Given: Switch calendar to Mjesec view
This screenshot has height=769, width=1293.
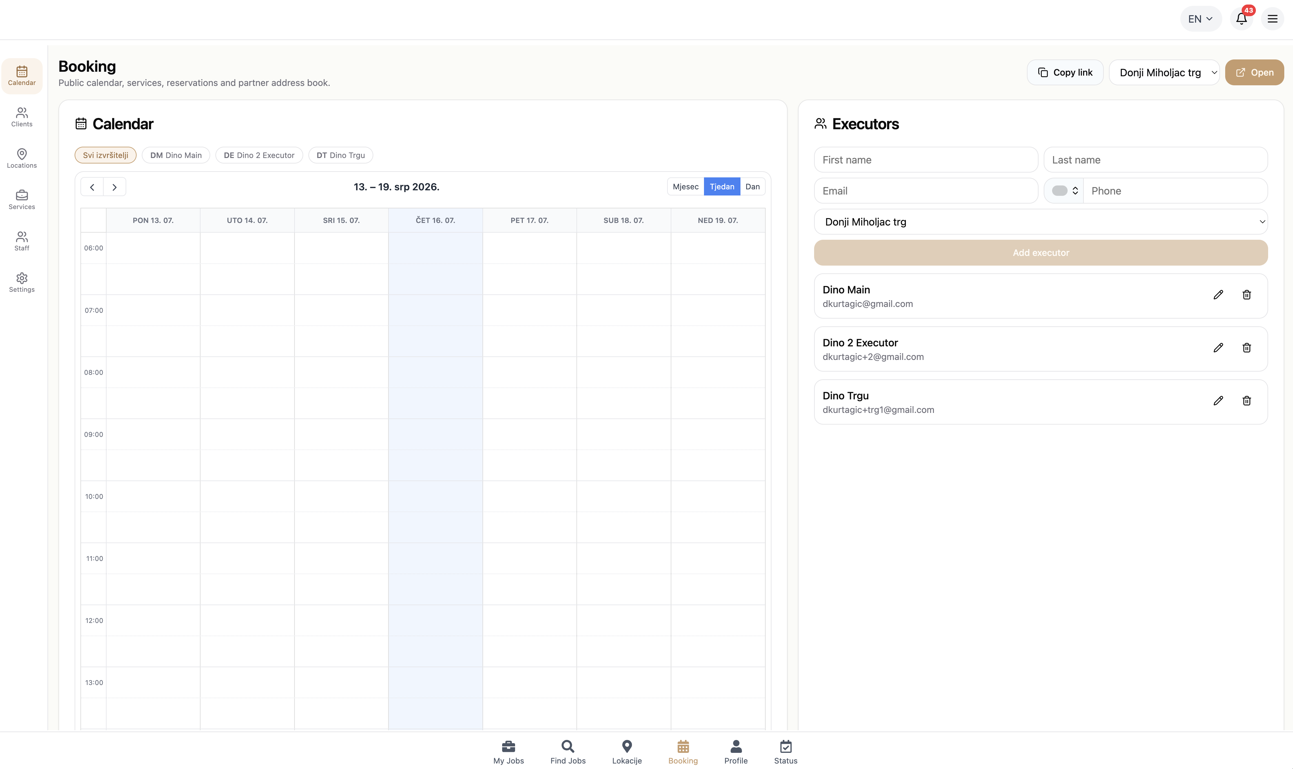Looking at the screenshot, I should pos(686,187).
